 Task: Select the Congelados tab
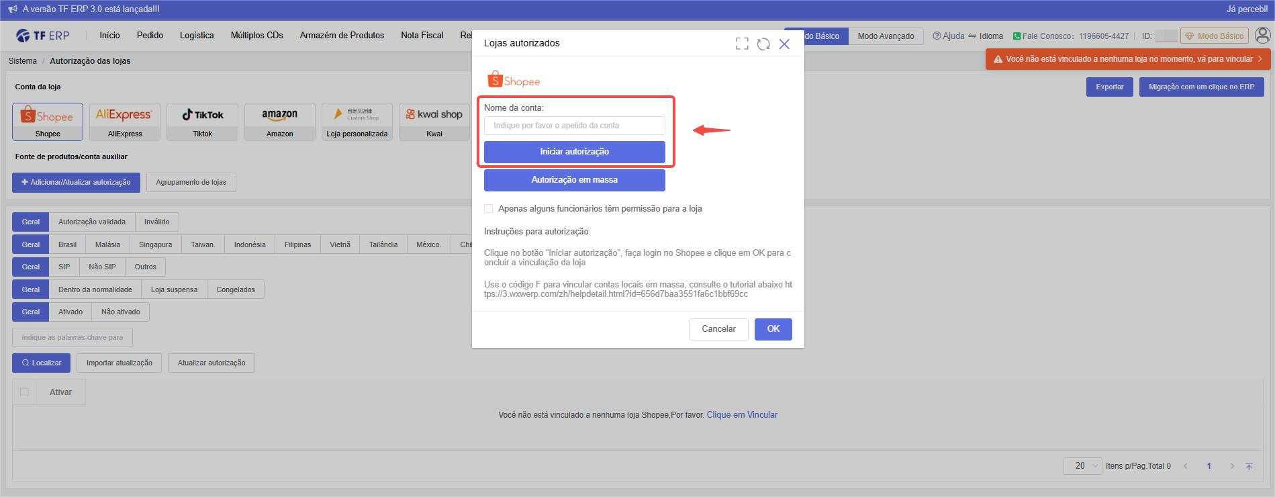[x=236, y=289]
